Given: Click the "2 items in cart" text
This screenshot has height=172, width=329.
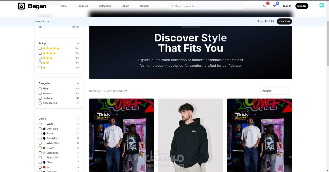Looking at the screenshot, I should click(42, 21).
